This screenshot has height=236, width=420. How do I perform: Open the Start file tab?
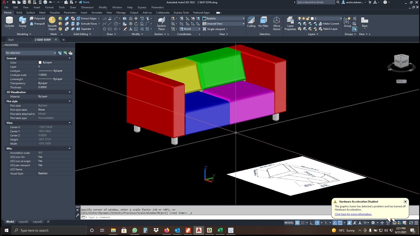(x=11, y=40)
